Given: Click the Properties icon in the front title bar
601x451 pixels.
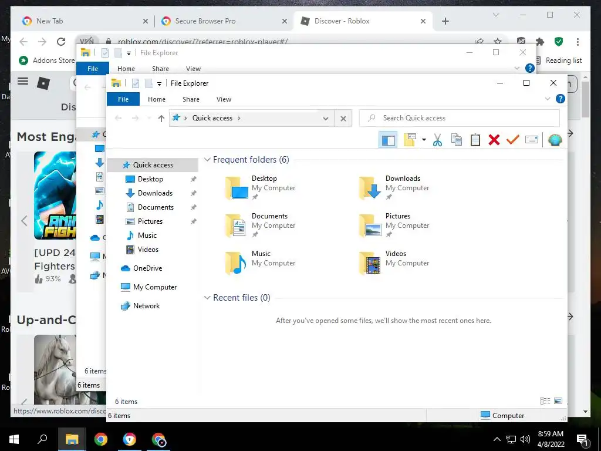Looking at the screenshot, I should [136, 83].
